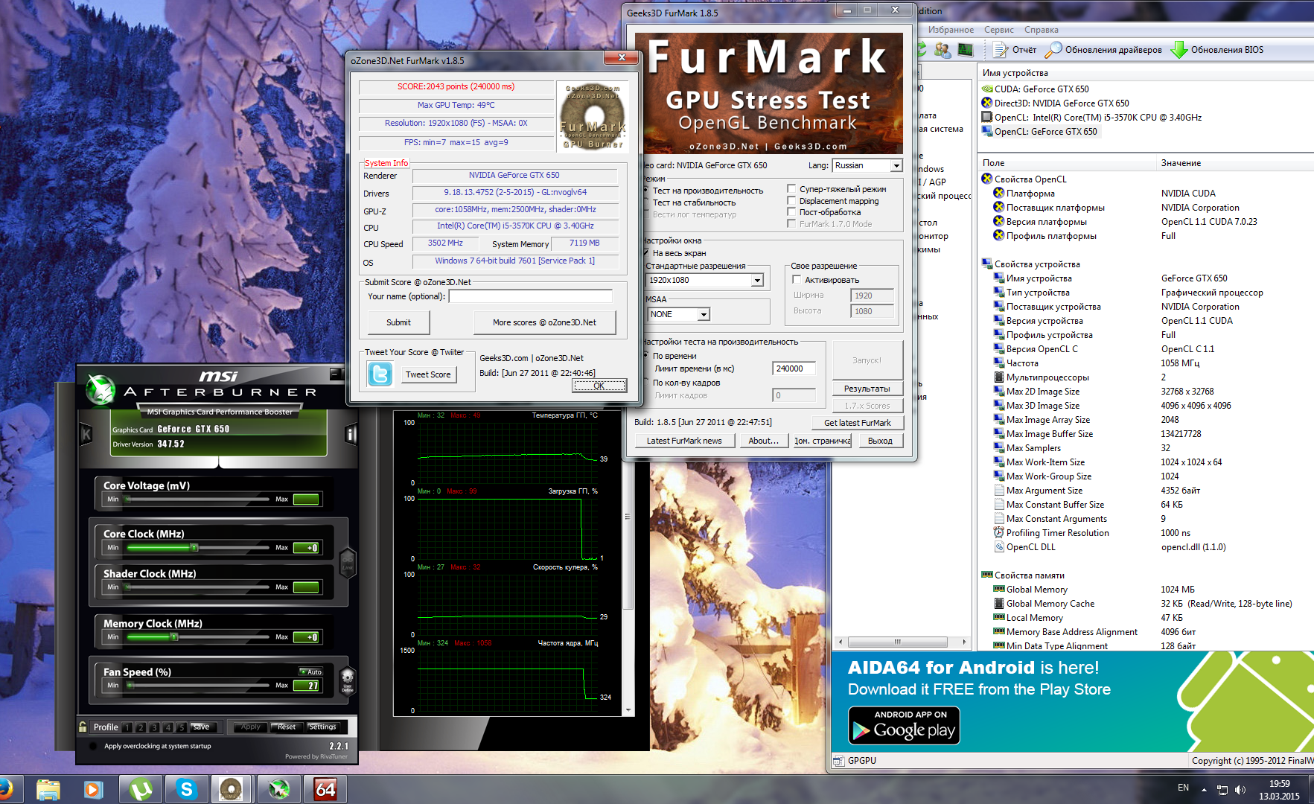Viewport: 1314px width, 804px height.
Task: Open uTorrent from the taskbar
Action: coord(141,789)
